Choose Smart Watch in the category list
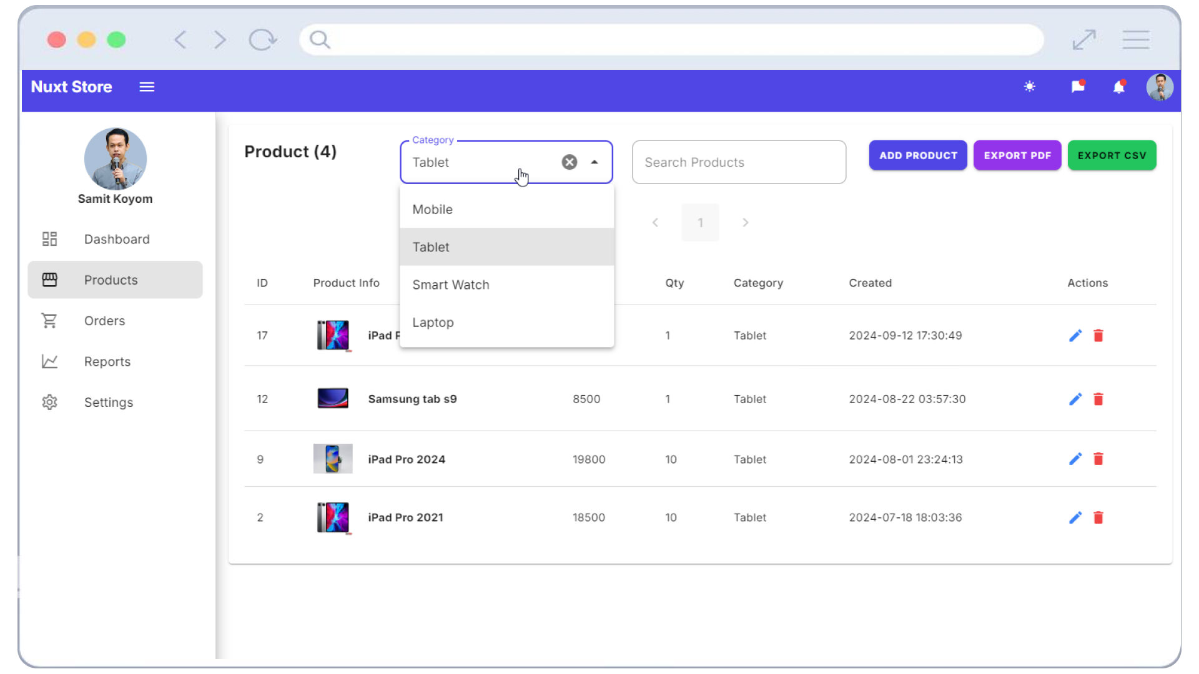The height and width of the screenshot is (674, 1199). 506,285
